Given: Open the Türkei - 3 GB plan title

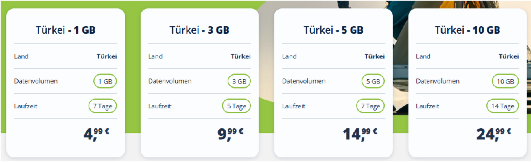Looking at the screenshot, I should tap(199, 30).
